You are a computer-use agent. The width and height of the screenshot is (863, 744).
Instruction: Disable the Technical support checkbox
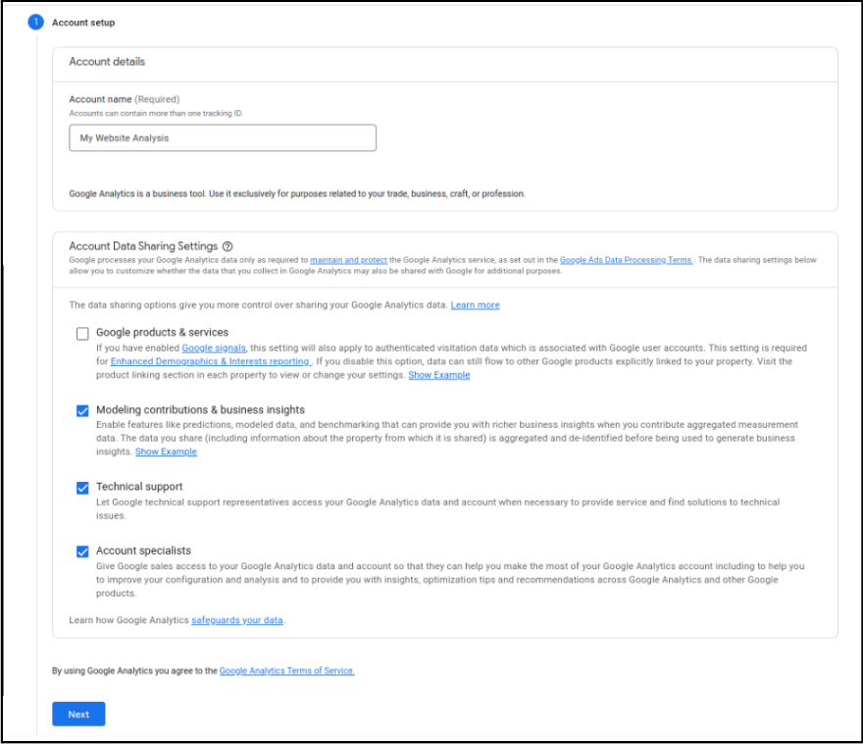click(82, 487)
